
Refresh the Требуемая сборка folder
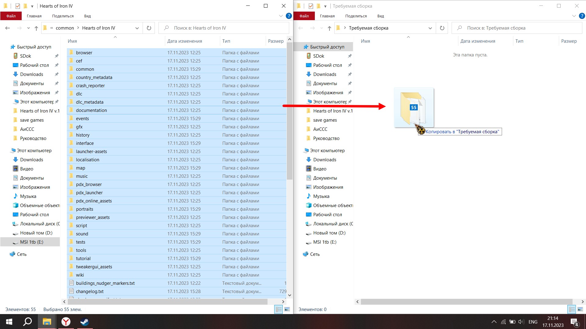[442, 28]
